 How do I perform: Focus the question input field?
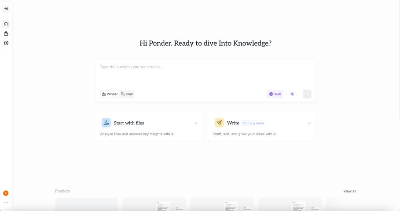click(206, 74)
